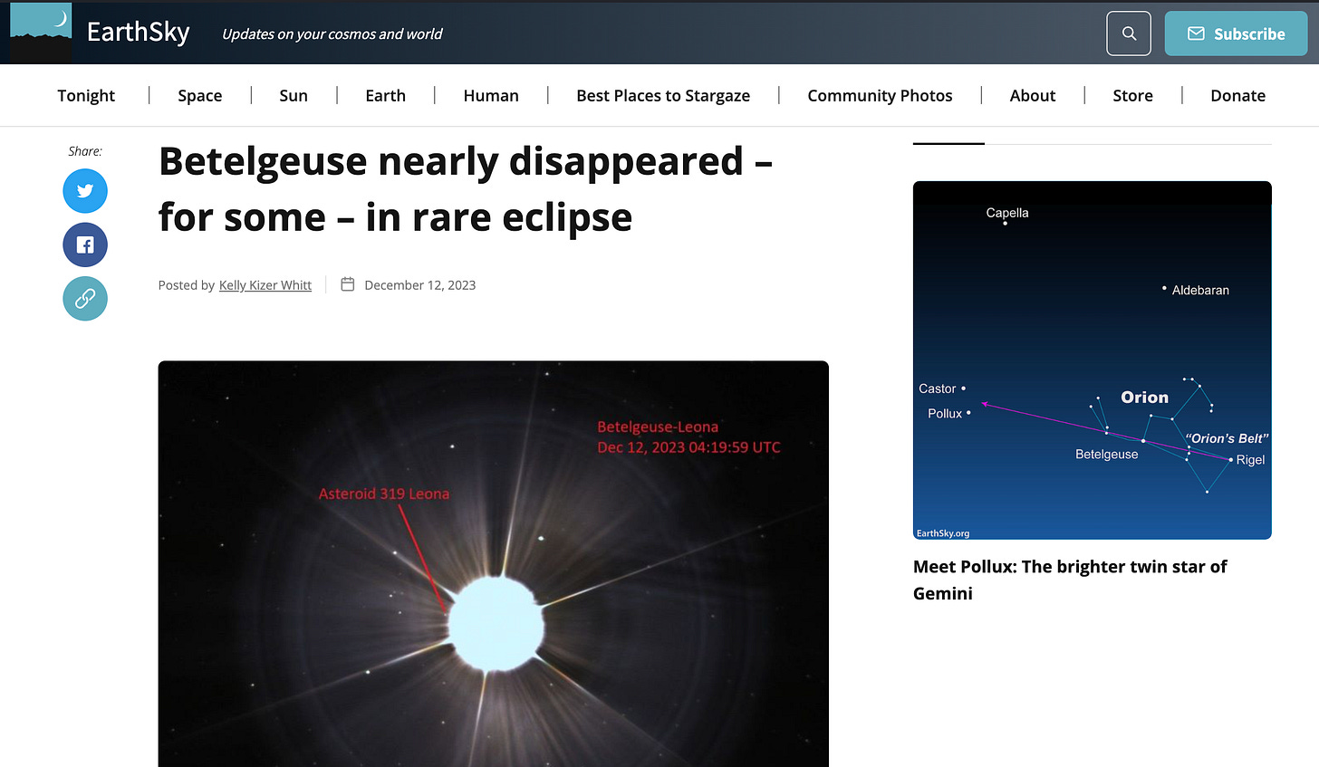Share article on Facebook
This screenshot has width=1319, height=767.
pyautogui.click(x=85, y=244)
